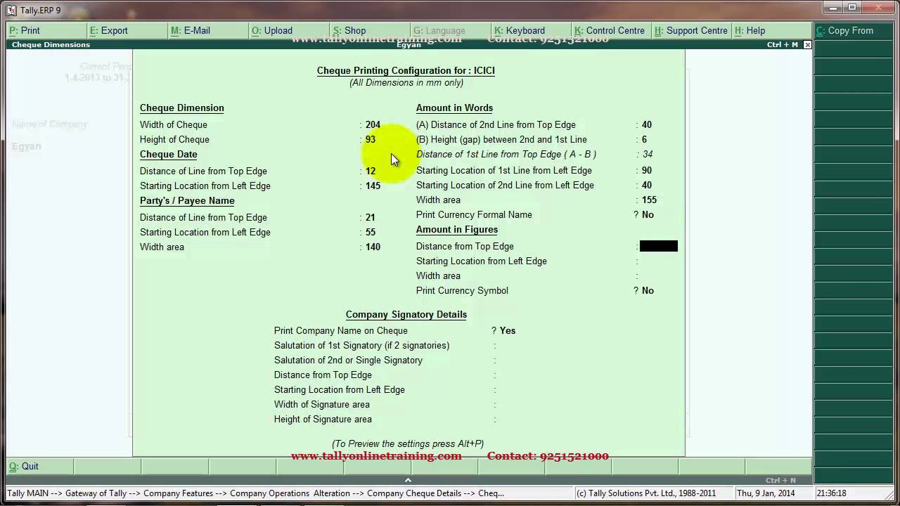Close the Cheque Dimensions panel with the X

click(x=807, y=44)
